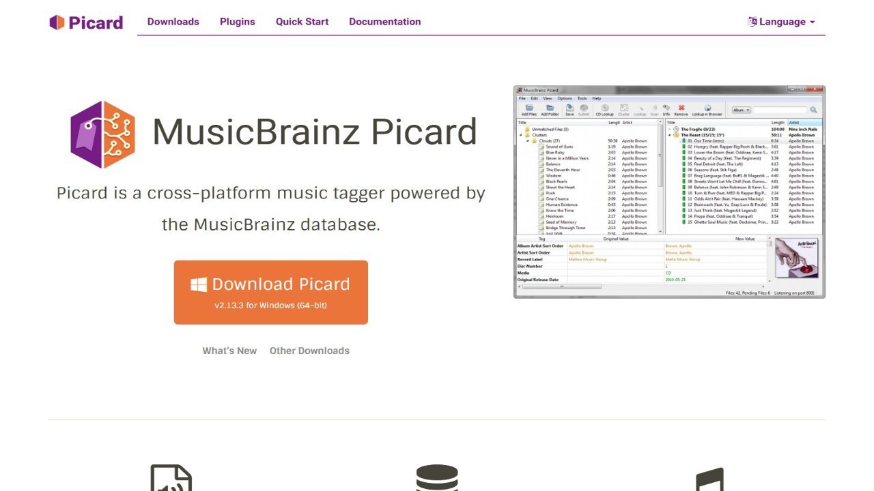Open the What's New link
Screen dimensions: 874x491
pos(229,351)
